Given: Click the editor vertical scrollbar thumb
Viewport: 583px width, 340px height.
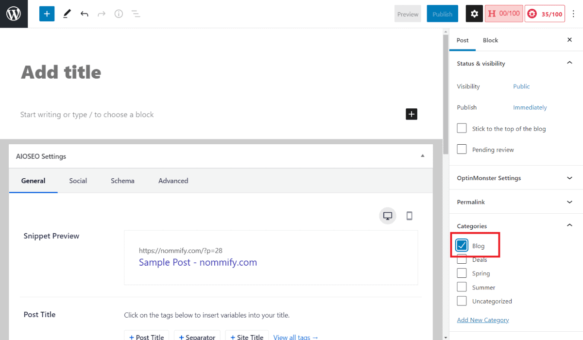Looking at the screenshot, I should coord(446,93).
